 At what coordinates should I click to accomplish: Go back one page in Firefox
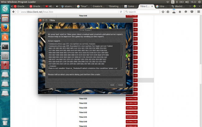(x=13, y=12)
